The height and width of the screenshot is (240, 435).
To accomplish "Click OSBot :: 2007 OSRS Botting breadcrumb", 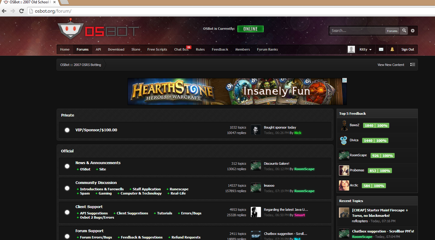I will pyautogui.click(x=81, y=65).
